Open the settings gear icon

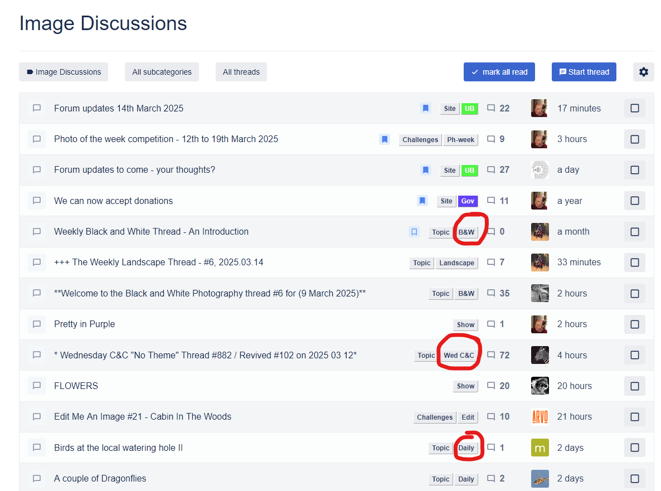(x=643, y=72)
